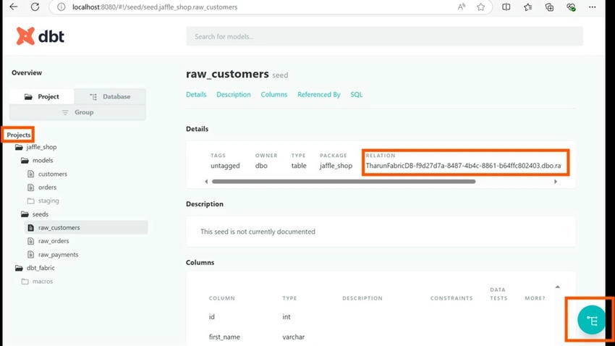Switch to the Group view tab
Image resolution: width=615 pixels, height=346 pixels.
pos(77,112)
